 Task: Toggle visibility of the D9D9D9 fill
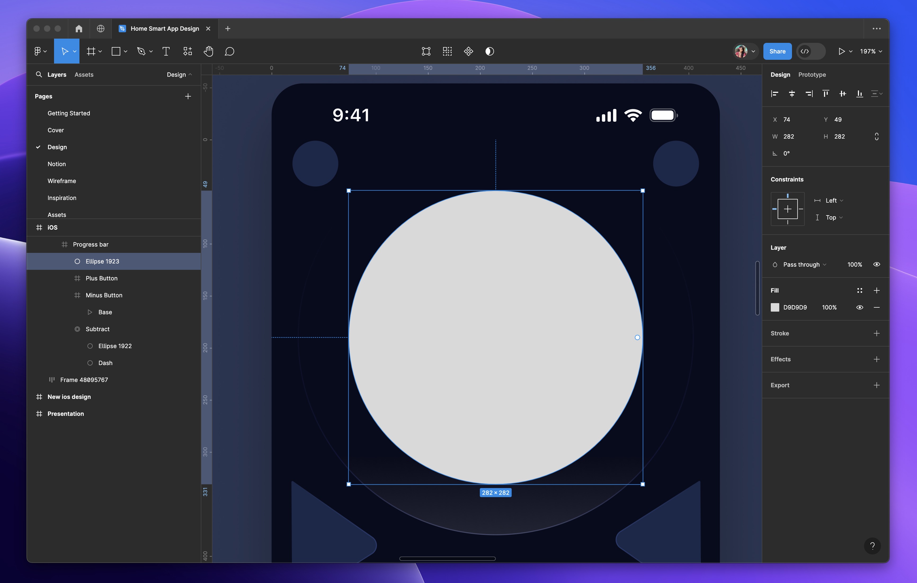pyautogui.click(x=860, y=307)
